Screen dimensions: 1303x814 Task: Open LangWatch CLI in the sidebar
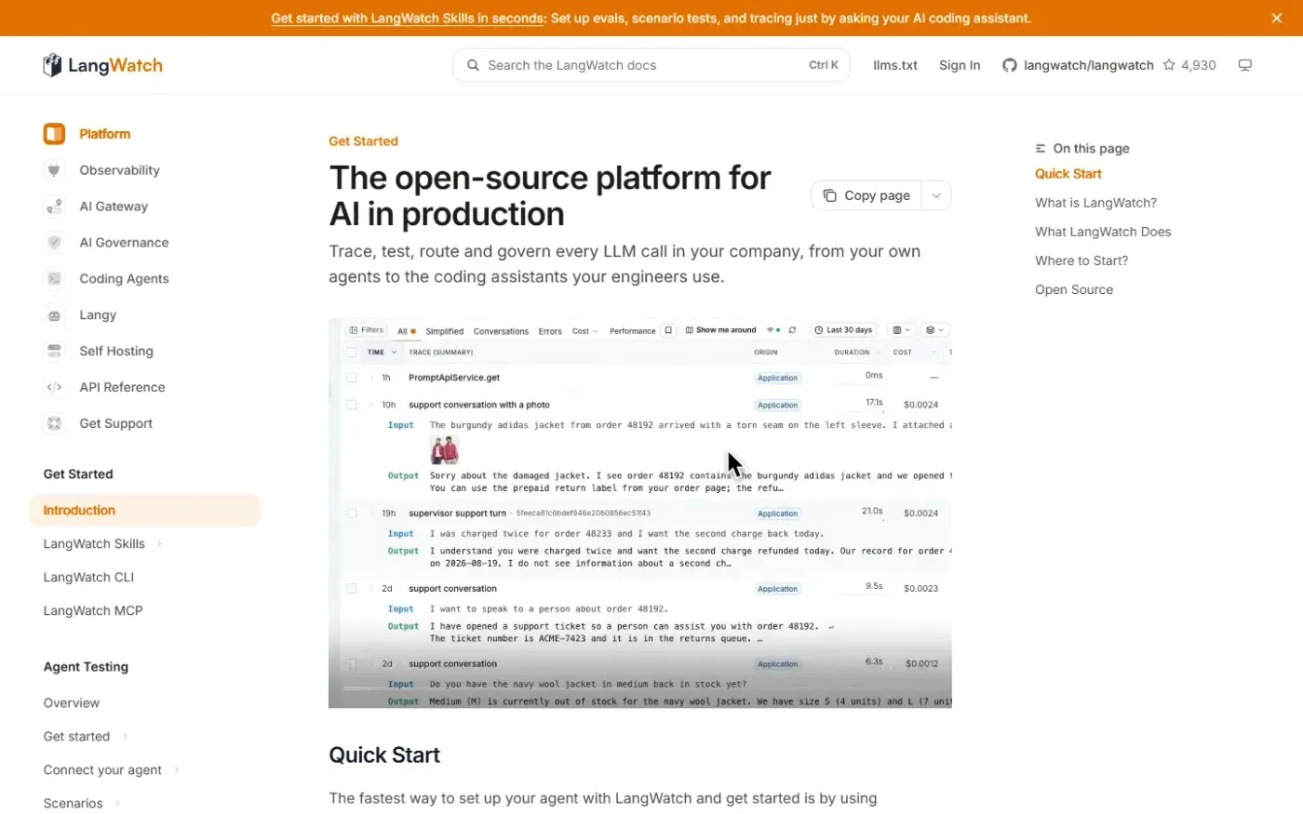tap(88, 577)
